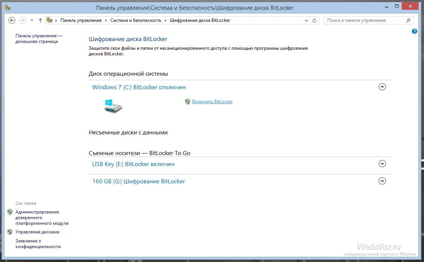Expand the USB Key (E:) drive section

(x=382, y=164)
